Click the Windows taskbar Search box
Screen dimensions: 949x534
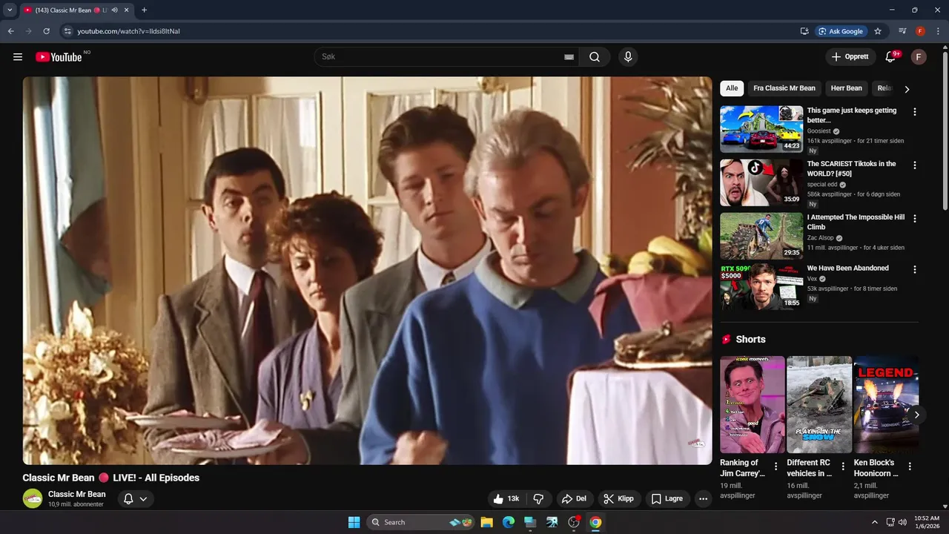(422, 522)
